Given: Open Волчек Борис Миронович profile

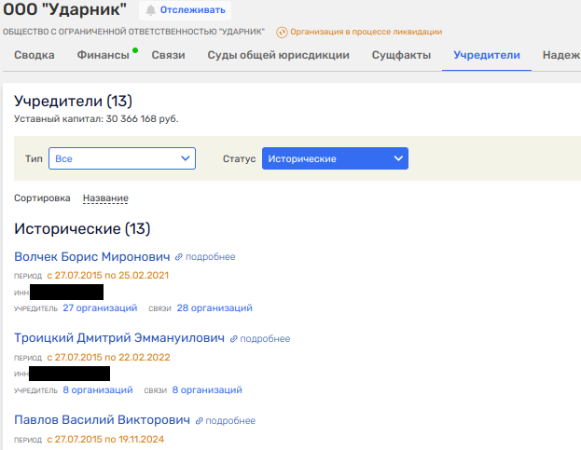Looking at the screenshot, I should 92,256.
